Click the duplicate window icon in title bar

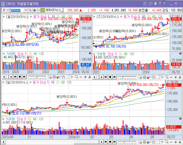(150, 4)
